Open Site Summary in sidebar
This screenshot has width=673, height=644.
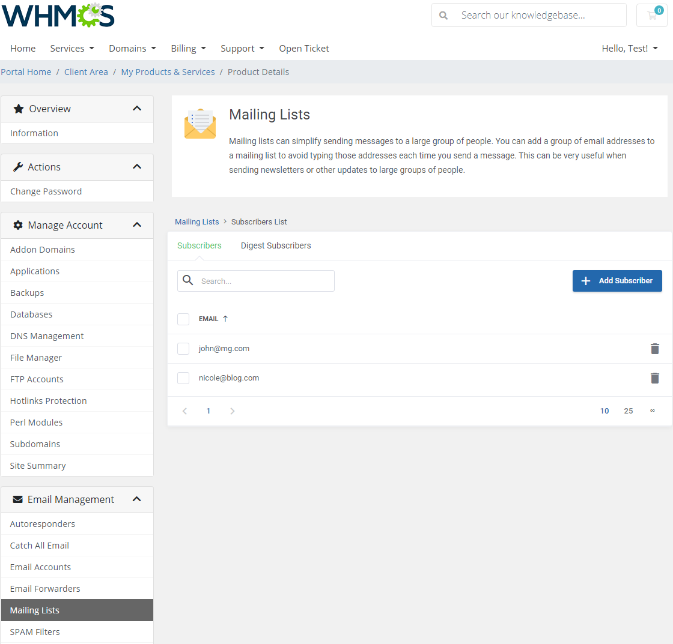(x=78, y=466)
